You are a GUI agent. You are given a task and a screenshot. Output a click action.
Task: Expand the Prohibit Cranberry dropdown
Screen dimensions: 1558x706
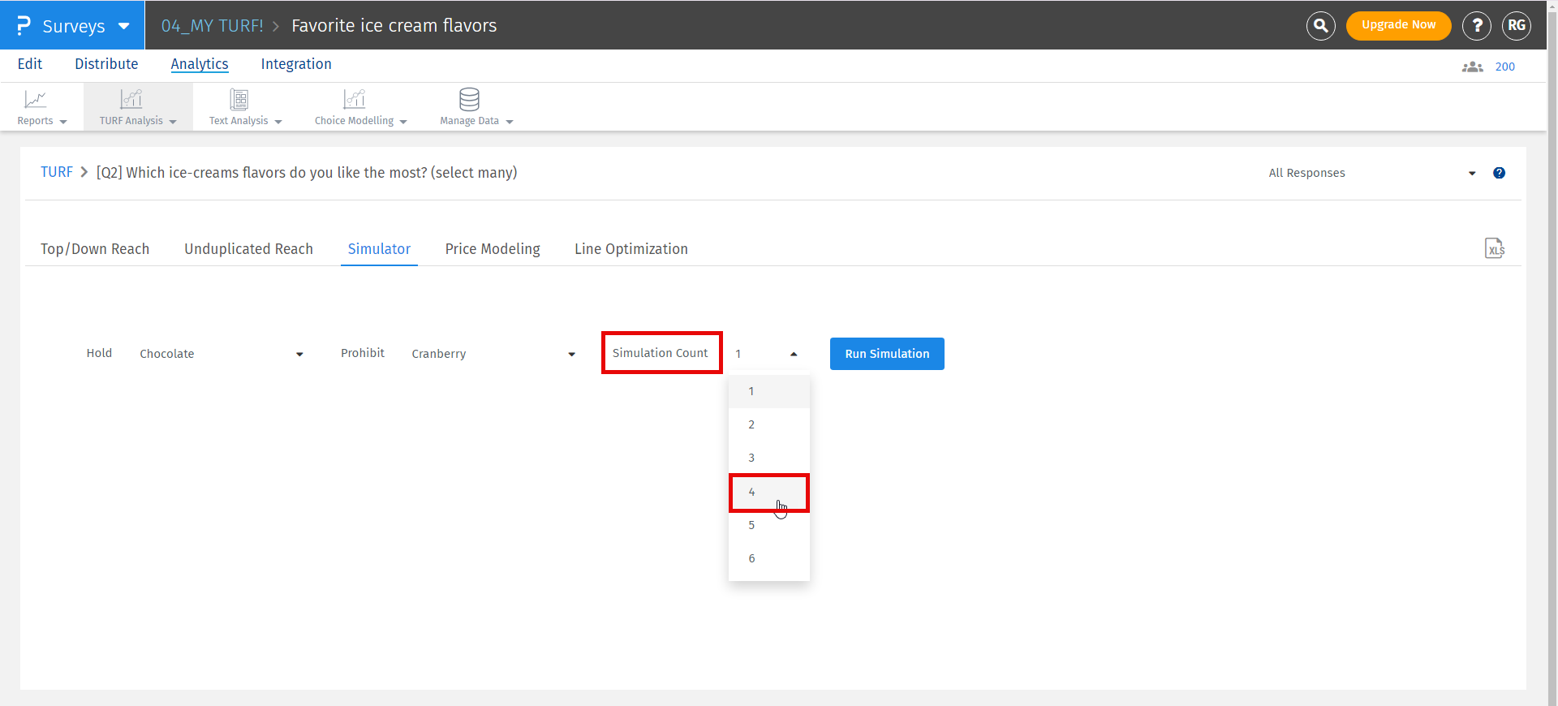pyautogui.click(x=493, y=354)
